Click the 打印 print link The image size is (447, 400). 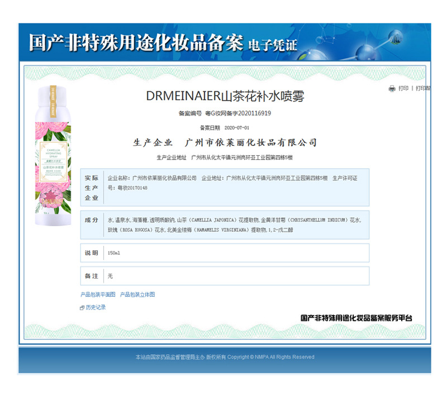tap(403, 88)
